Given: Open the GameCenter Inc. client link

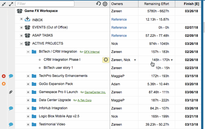Looking at the screenshot, I should click(x=95, y=92).
